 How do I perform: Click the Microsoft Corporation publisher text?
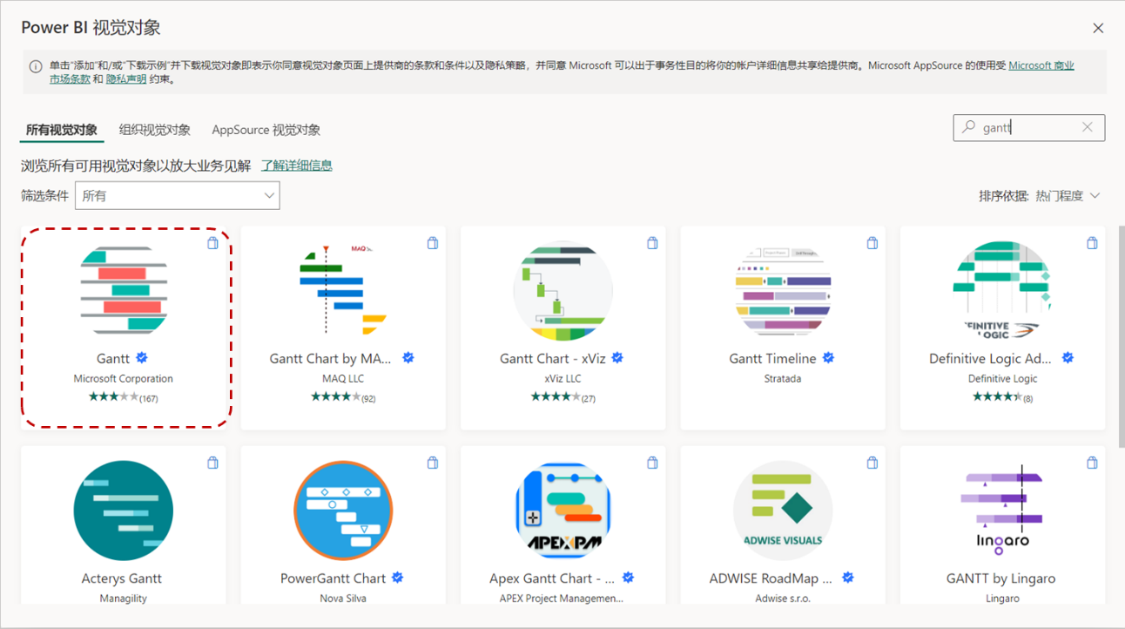tap(124, 379)
